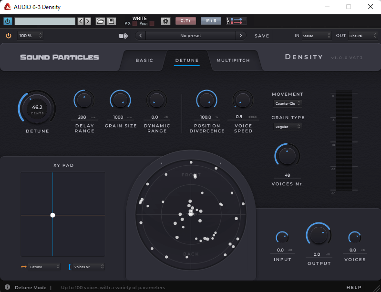Screen dimensions: 381x292
Task: Click the circular voice position display
Action: click(x=191, y=214)
